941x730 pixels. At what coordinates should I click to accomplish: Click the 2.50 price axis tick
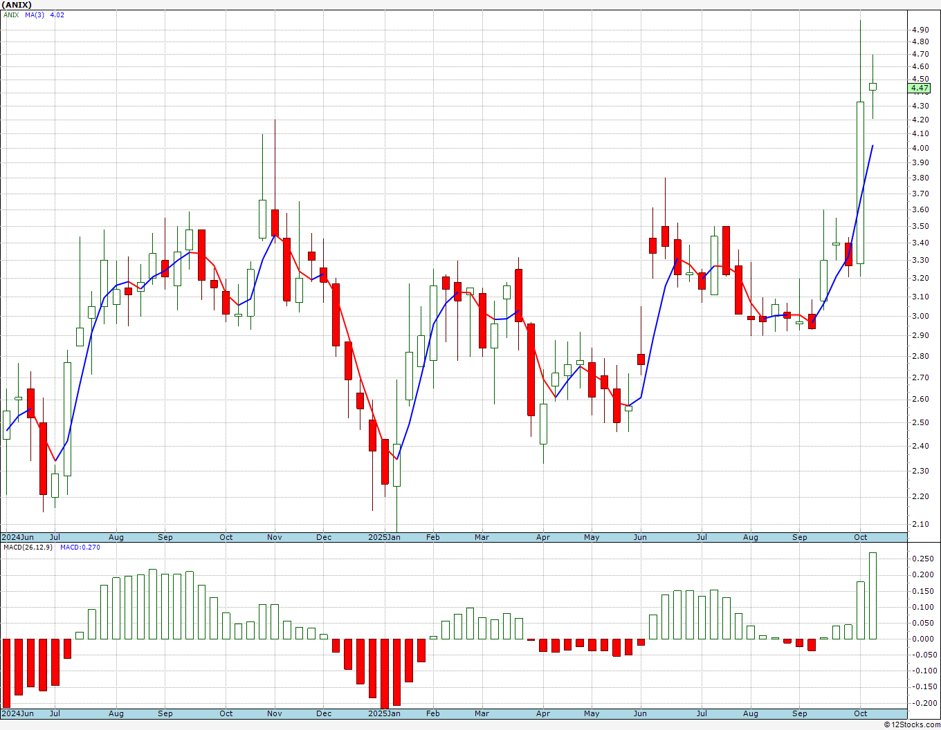pyautogui.click(x=920, y=422)
